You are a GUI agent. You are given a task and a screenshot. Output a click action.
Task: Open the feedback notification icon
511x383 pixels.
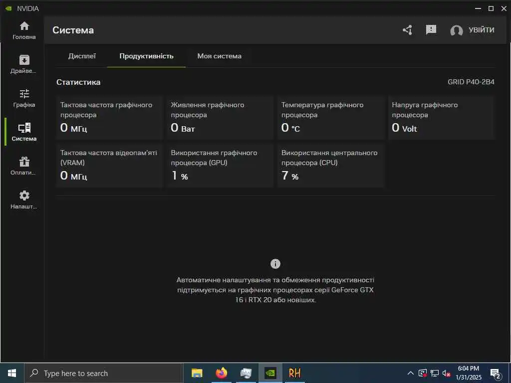pyautogui.click(x=431, y=30)
